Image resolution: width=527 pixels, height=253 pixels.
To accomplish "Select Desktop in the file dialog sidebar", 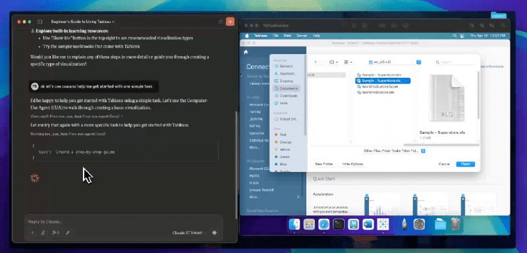I will click(x=283, y=81).
